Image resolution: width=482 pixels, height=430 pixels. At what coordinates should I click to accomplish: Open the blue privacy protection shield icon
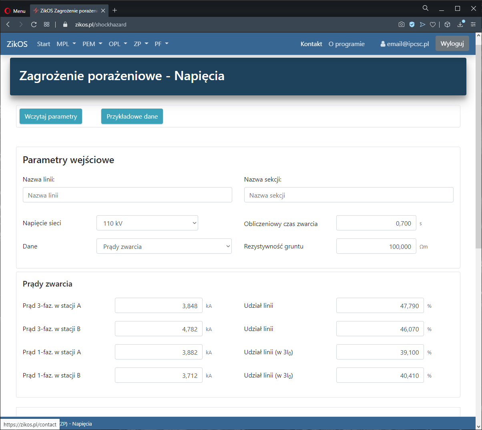click(412, 24)
